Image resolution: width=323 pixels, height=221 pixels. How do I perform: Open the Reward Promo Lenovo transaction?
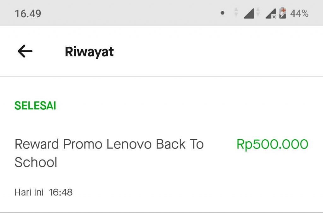click(x=161, y=167)
